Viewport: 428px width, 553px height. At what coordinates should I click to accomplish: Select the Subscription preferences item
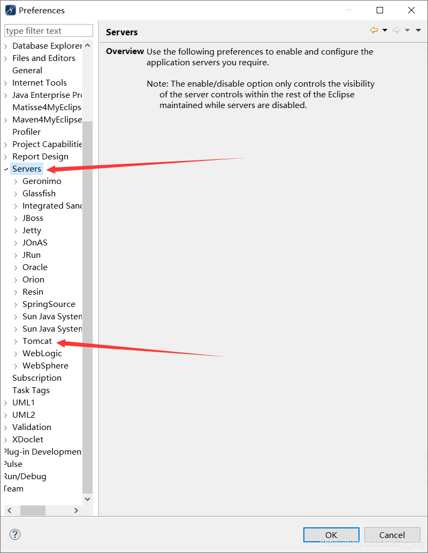click(x=37, y=378)
